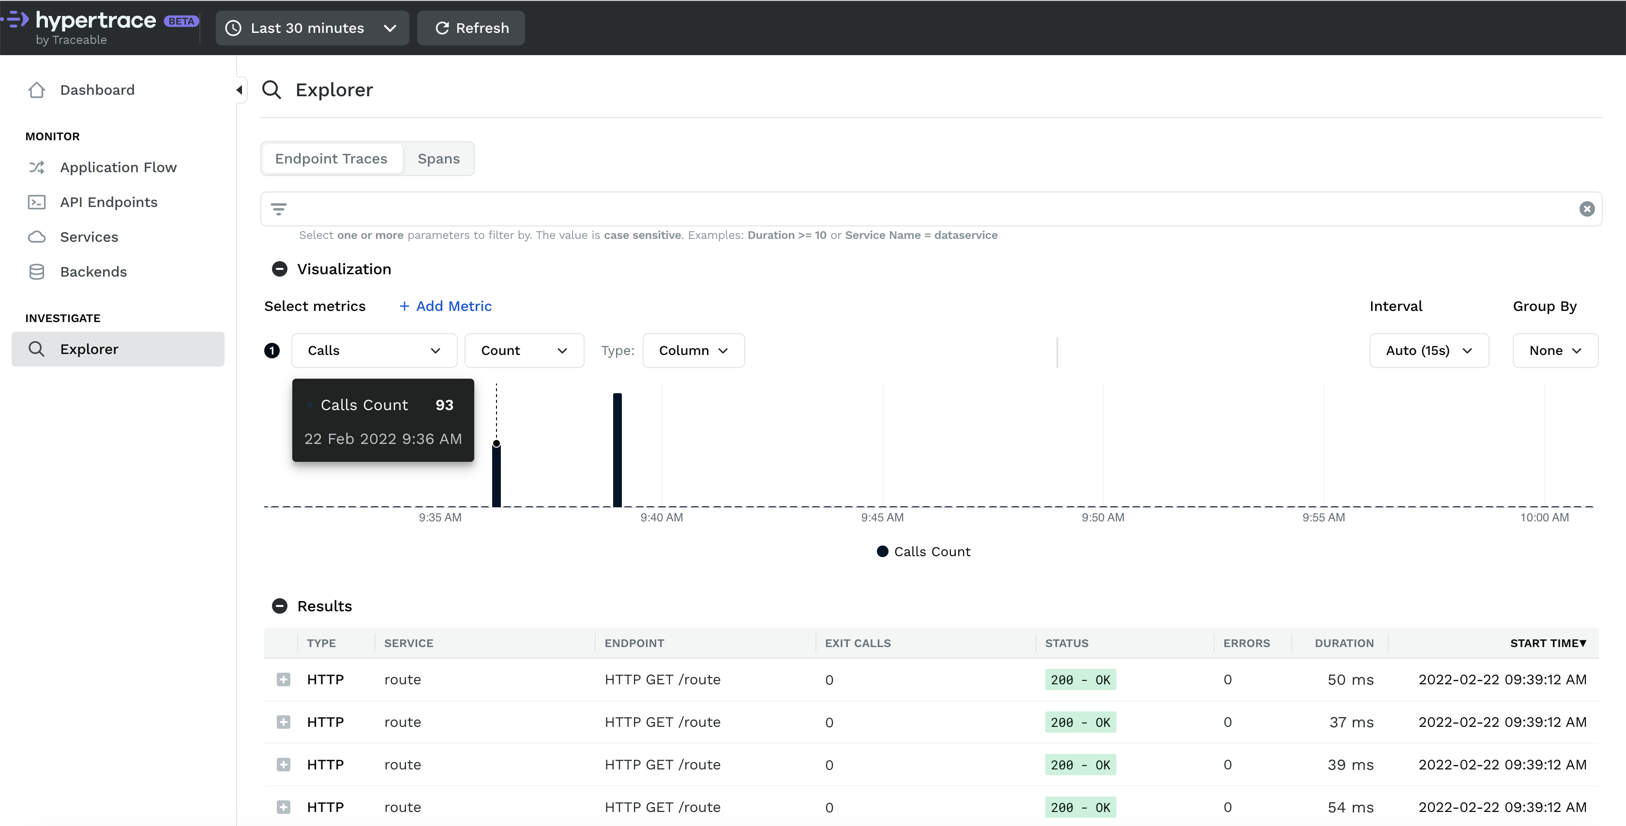The width and height of the screenshot is (1626, 826).
Task: Collapse the Visualization section
Action: click(x=279, y=269)
